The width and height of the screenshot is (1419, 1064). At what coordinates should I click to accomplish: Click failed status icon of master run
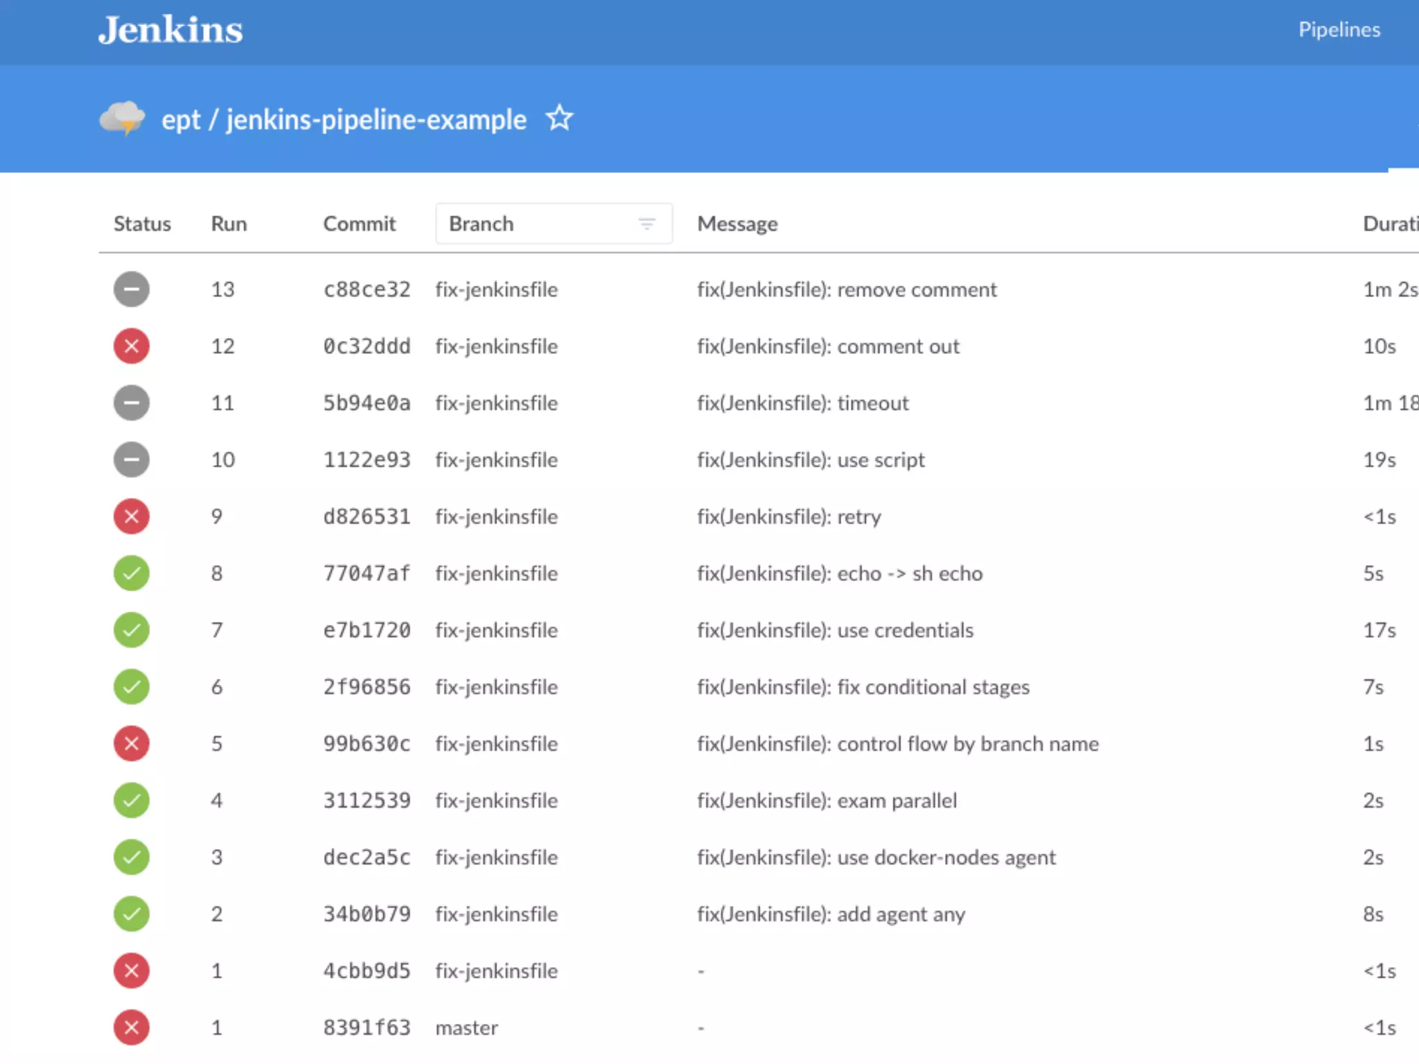(x=132, y=1028)
